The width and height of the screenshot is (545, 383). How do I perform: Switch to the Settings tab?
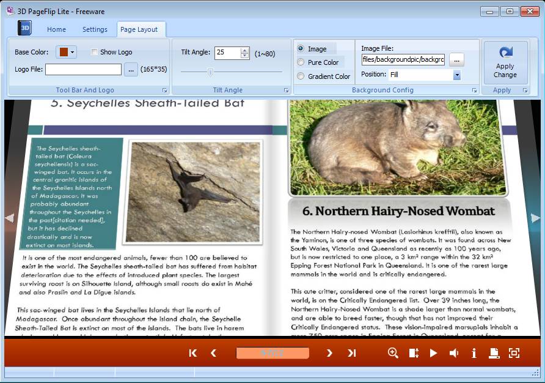tap(95, 29)
